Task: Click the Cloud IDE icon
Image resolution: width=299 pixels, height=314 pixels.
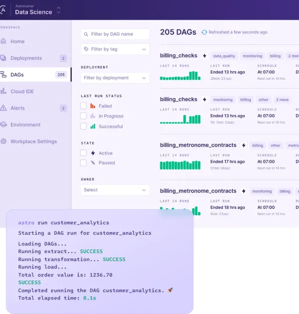Action: (x=3, y=91)
